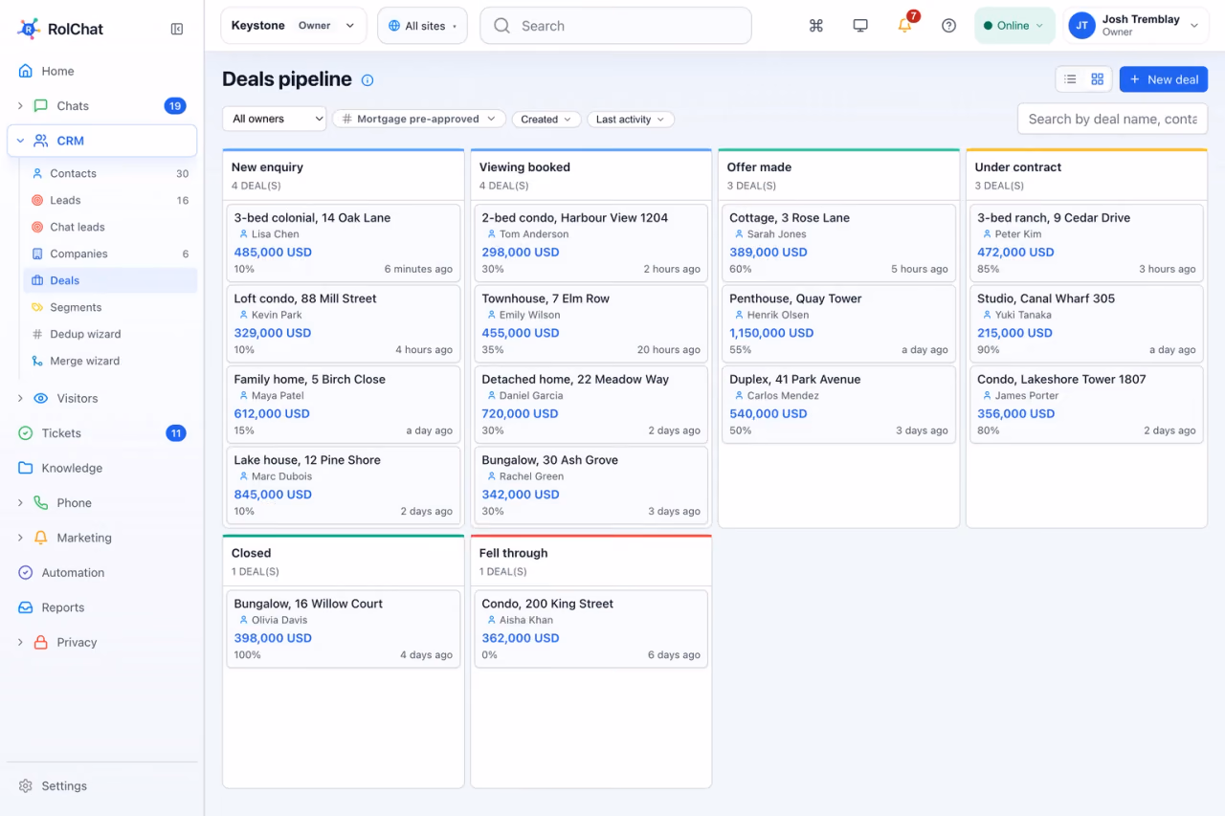1225x816 pixels.
Task: Open the Last activity filter
Action: [631, 120]
